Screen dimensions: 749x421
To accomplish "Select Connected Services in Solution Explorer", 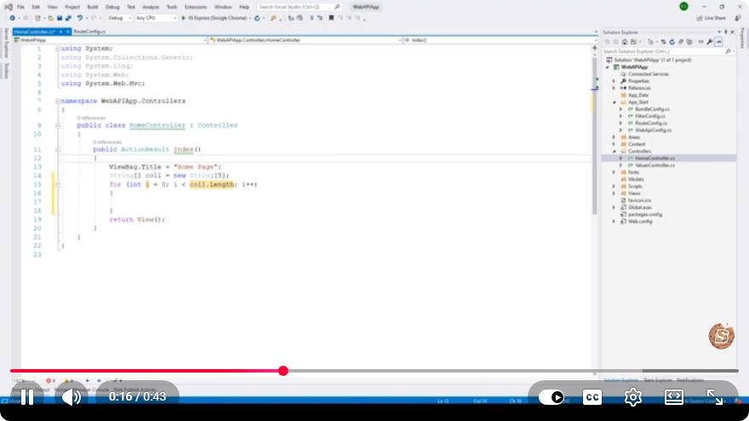I will click(x=649, y=74).
